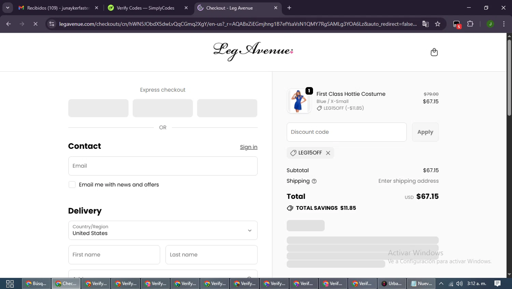Open the extension with red badge

click(457, 24)
